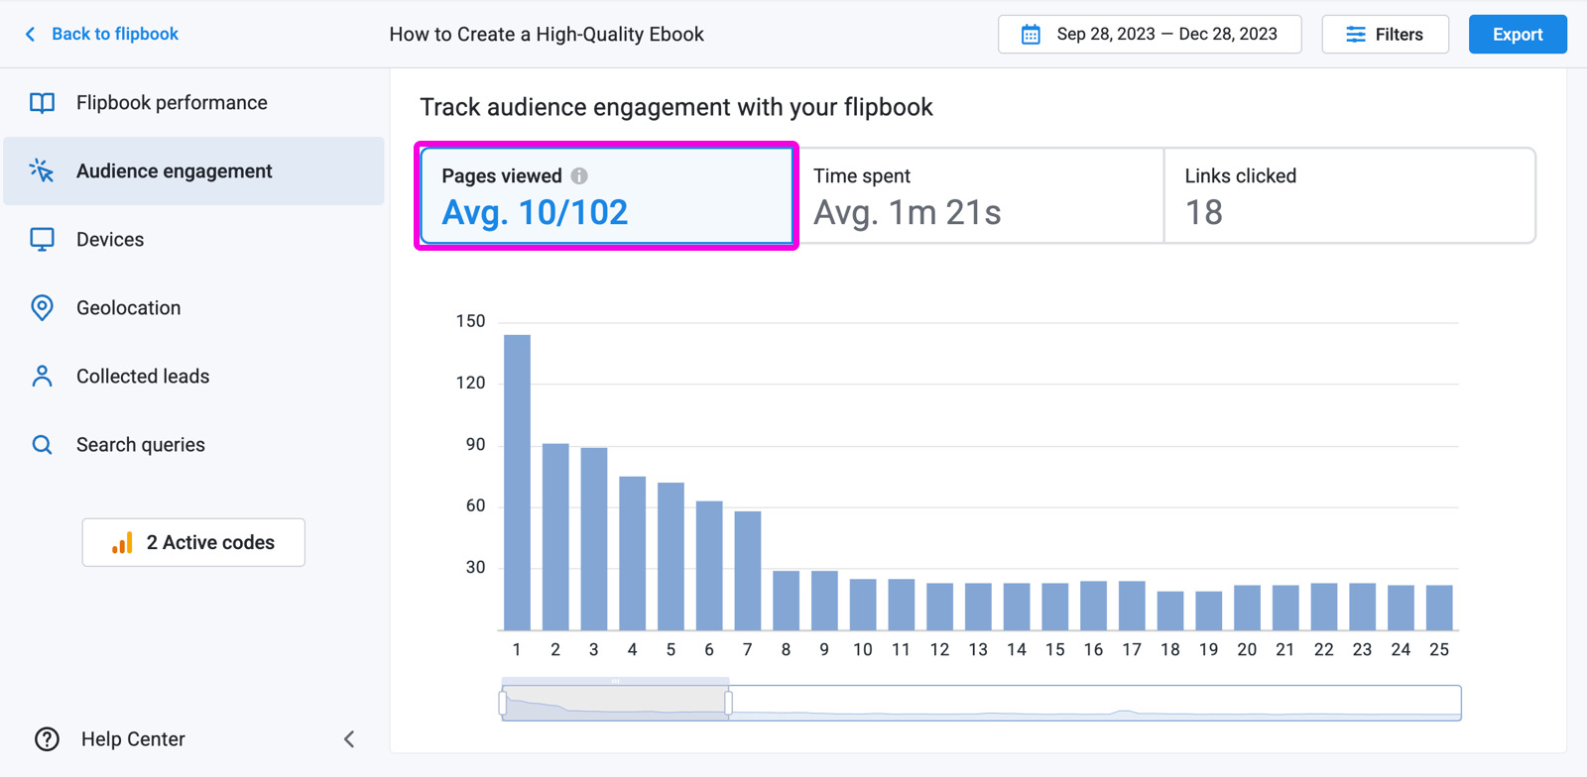The image size is (1587, 777).
Task: Click the Devices monitor icon
Action: (42, 240)
